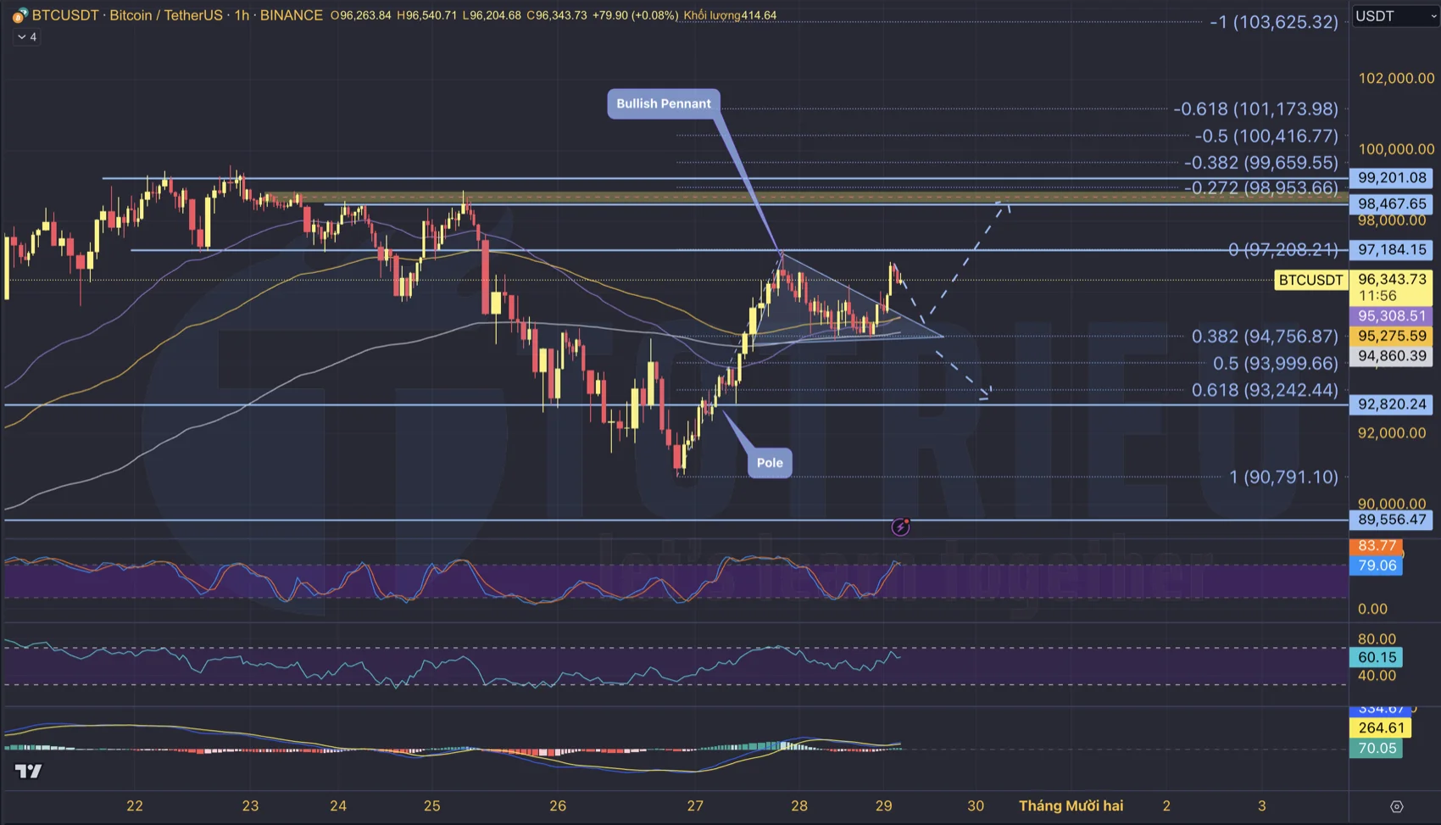Click date 25 on the time axis
Image resolution: width=1441 pixels, height=825 pixels.
[x=432, y=805]
